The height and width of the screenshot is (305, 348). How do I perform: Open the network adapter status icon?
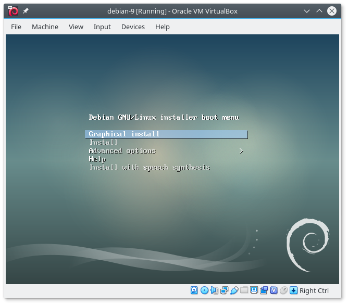tap(224, 290)
